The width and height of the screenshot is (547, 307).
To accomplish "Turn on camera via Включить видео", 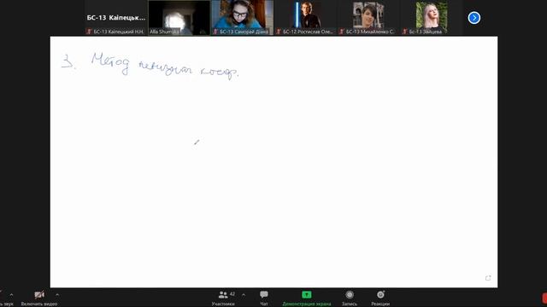I will click(39, 298).
